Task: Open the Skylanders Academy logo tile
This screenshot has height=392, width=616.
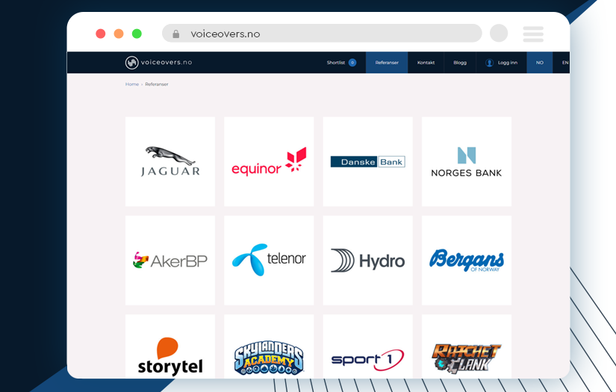Action: coord(269,346)
